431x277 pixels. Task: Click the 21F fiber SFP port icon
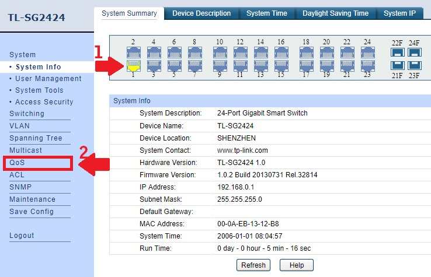click(398, 66)
